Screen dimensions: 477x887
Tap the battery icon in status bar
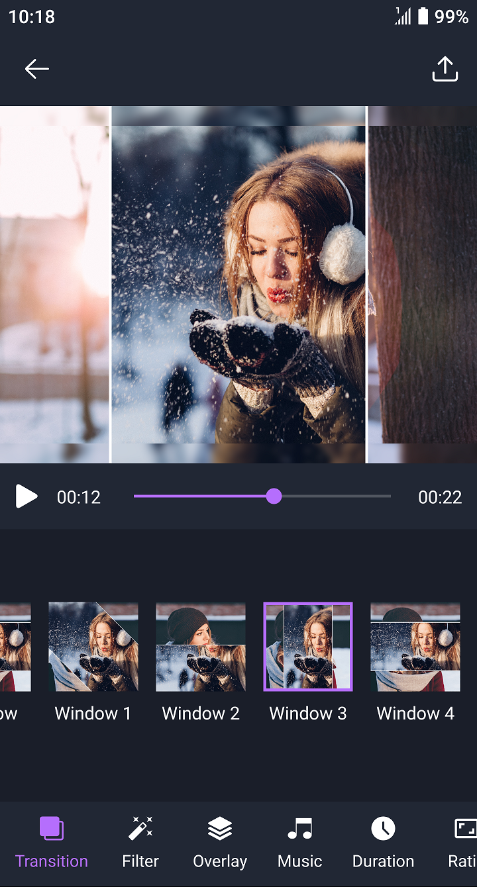423,17
